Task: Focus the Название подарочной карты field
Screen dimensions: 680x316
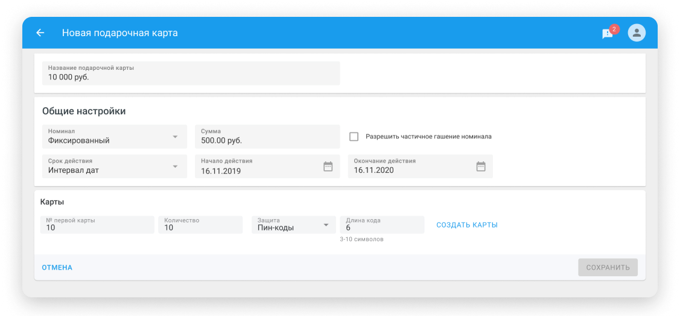Action: click(x=191, y=73)
